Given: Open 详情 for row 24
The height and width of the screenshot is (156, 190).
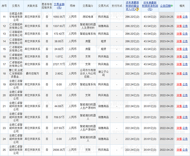Looking at the screenshot, I should (x=179, y=139).
